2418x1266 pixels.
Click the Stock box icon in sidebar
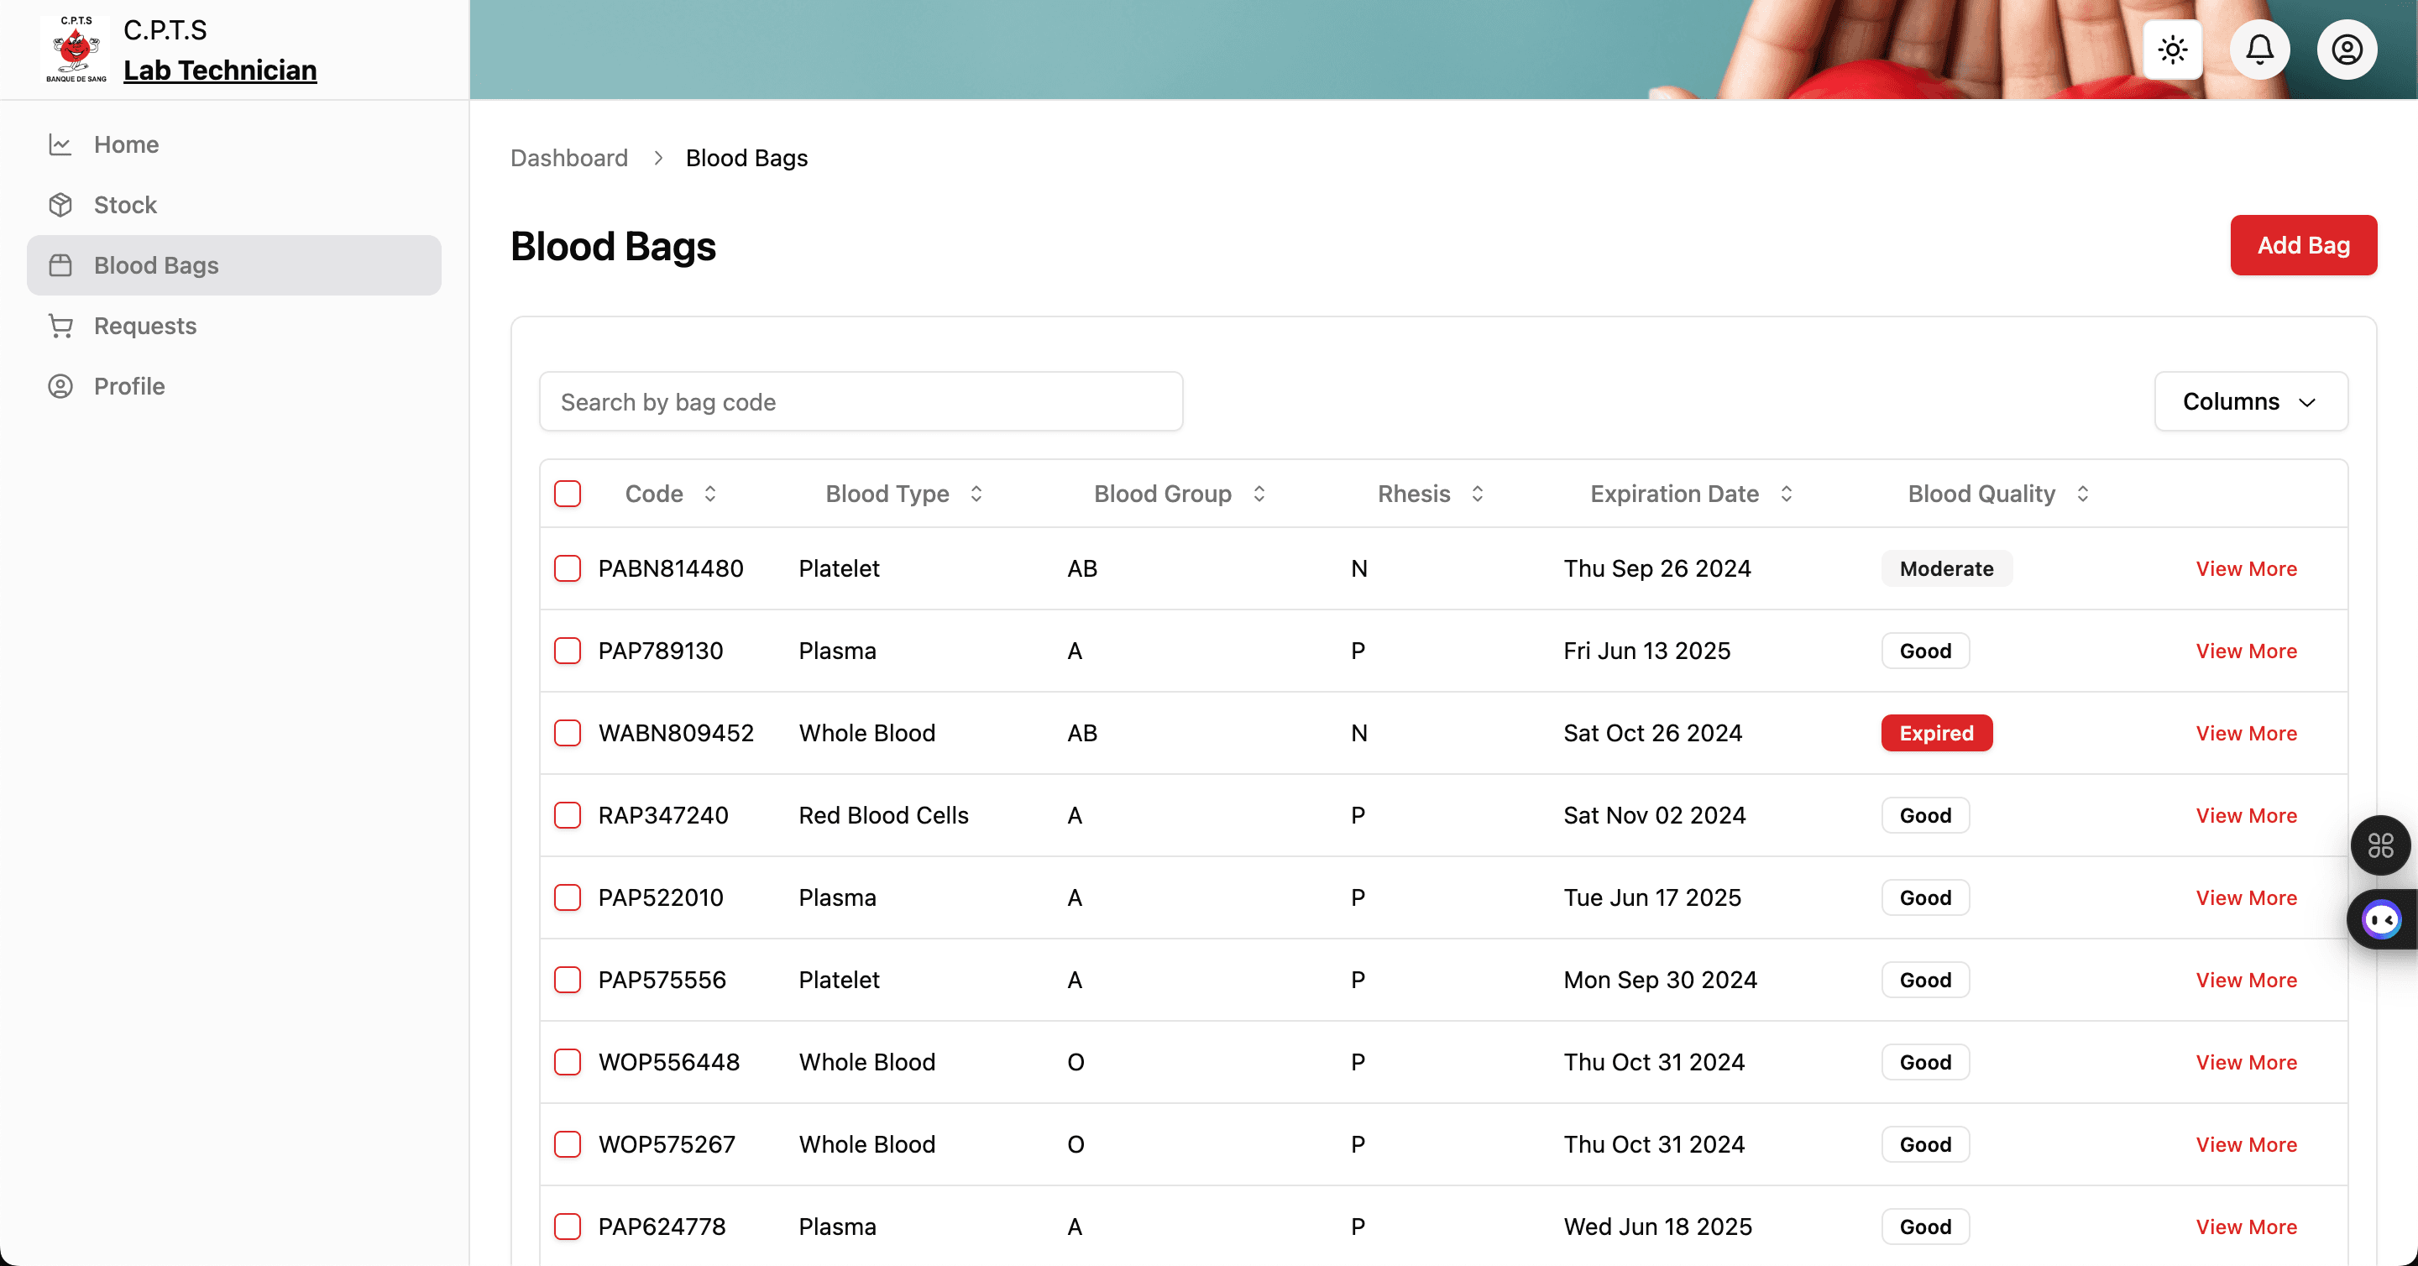pos(61,205)
